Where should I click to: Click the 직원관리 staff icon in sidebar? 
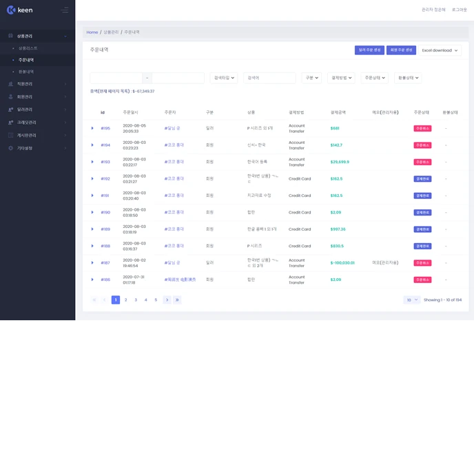(10, 84)
